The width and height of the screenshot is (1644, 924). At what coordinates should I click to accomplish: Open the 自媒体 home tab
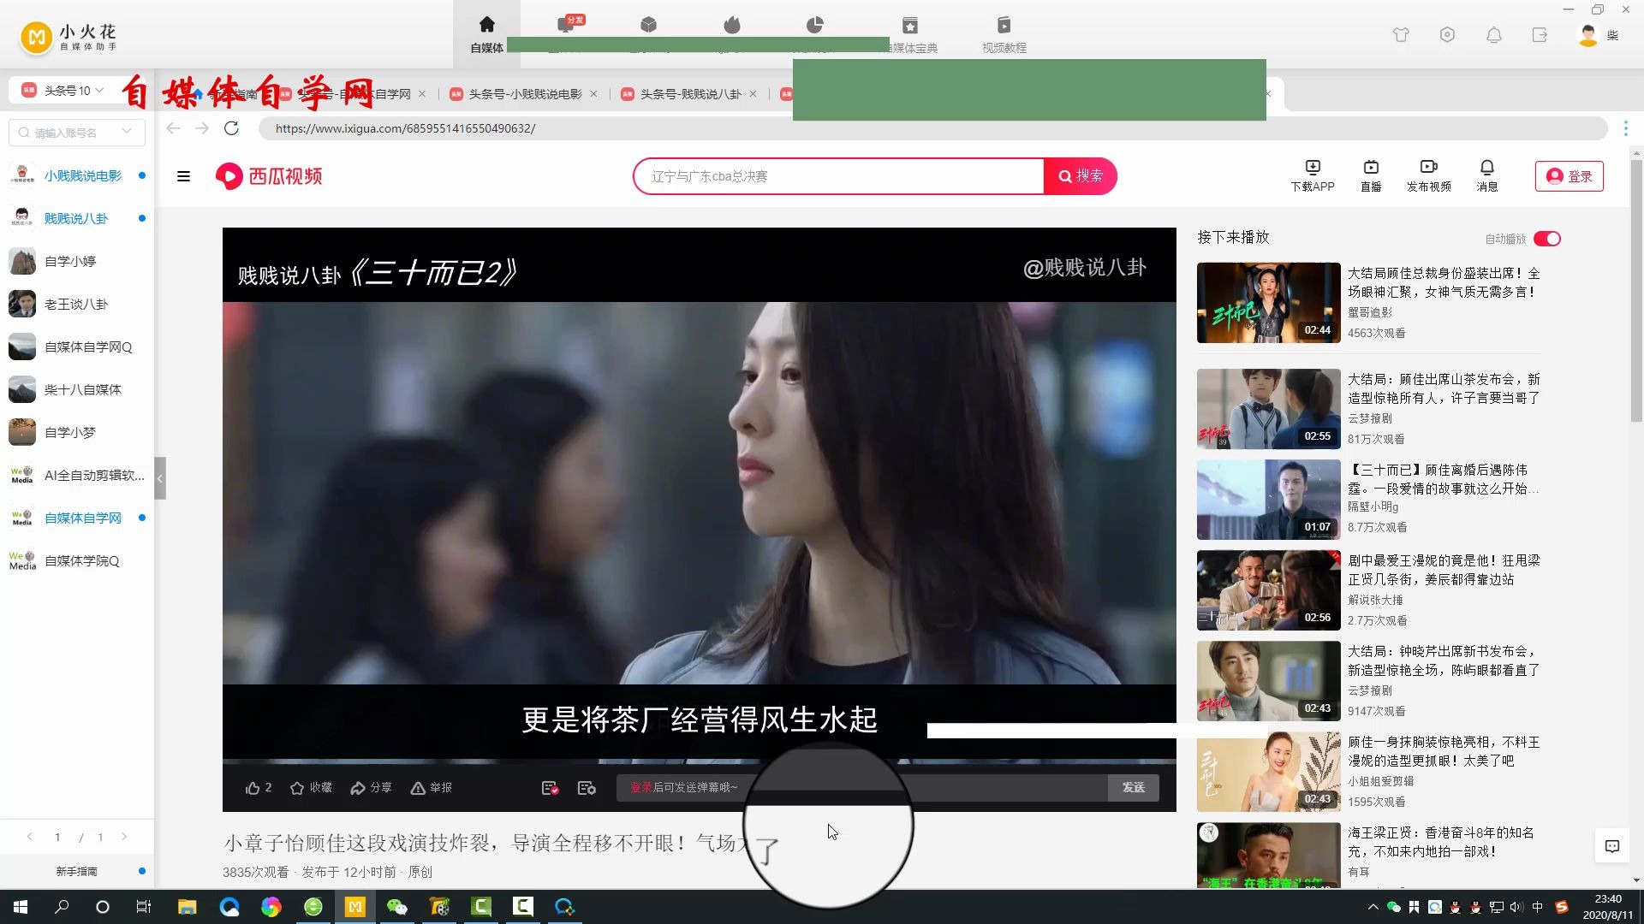click(x=486, y=34)
